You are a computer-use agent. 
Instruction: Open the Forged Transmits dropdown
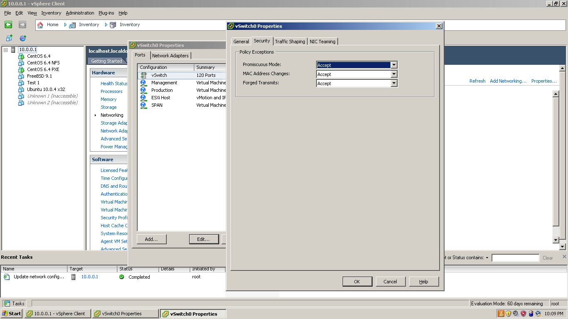pyautogui.click(x=393, y=83)
